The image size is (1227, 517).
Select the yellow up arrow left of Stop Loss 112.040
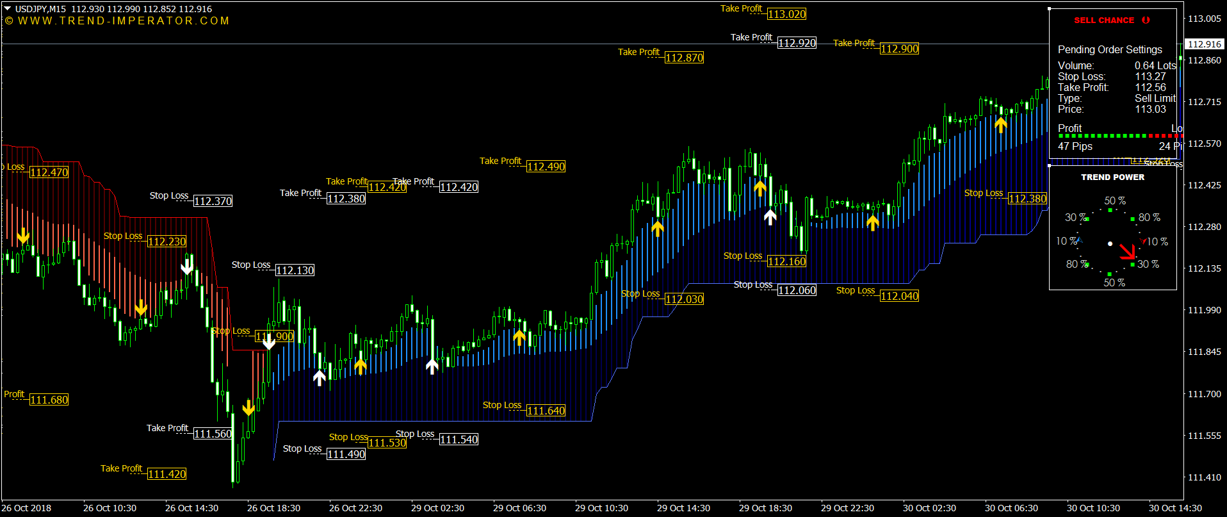(873, 222)
